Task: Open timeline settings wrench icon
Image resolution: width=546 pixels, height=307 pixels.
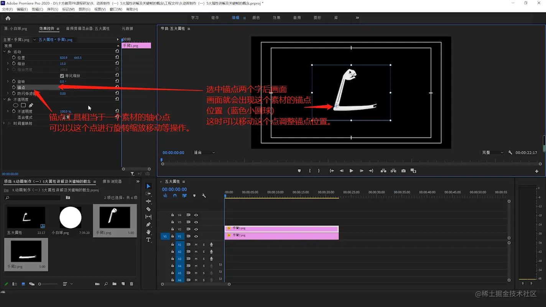Action: (204, 196)
